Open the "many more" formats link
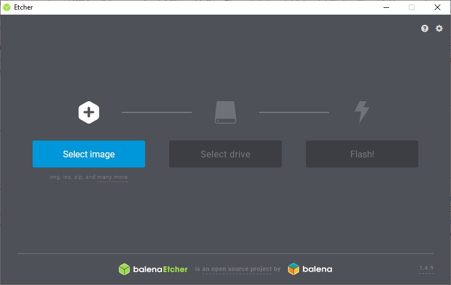The height and width of the screenshot is (285, 451). pyautogui.click(x=112, y=177)
